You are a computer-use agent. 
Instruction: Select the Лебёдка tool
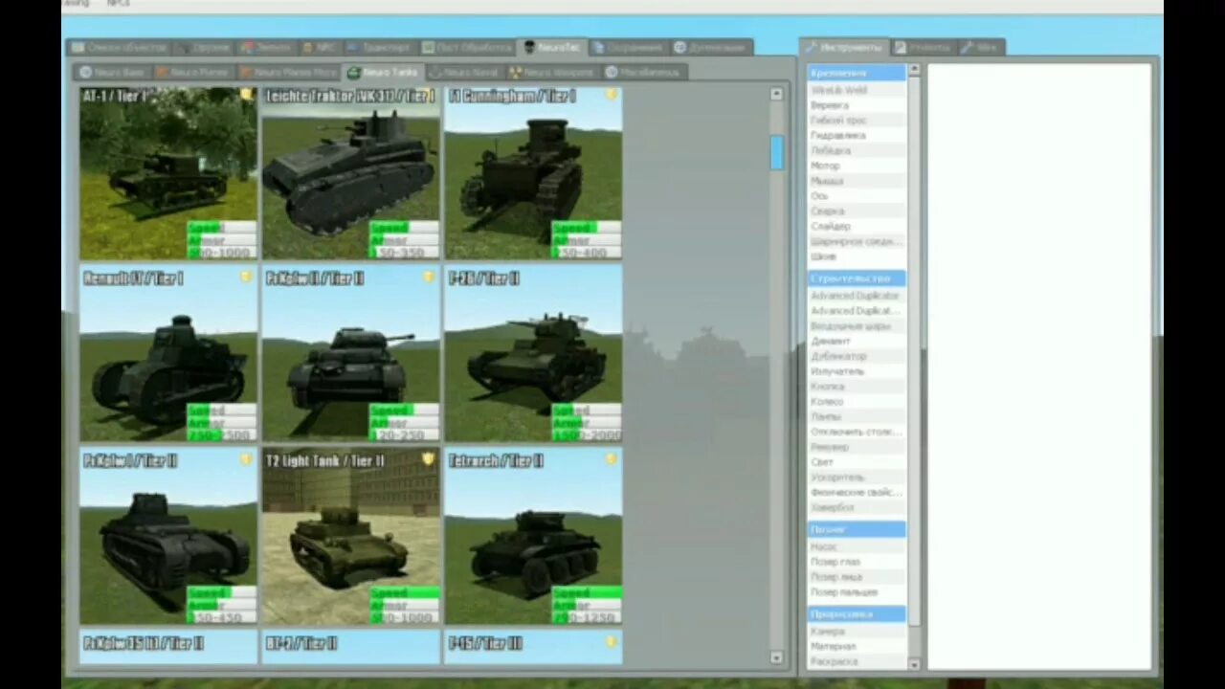coord(857,150)
